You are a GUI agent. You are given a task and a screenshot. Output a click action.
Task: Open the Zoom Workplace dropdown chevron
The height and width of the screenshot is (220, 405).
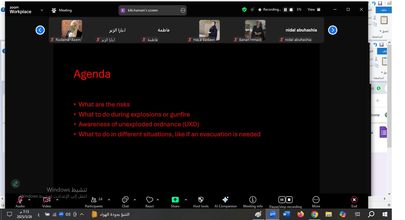tap(42, 10)
